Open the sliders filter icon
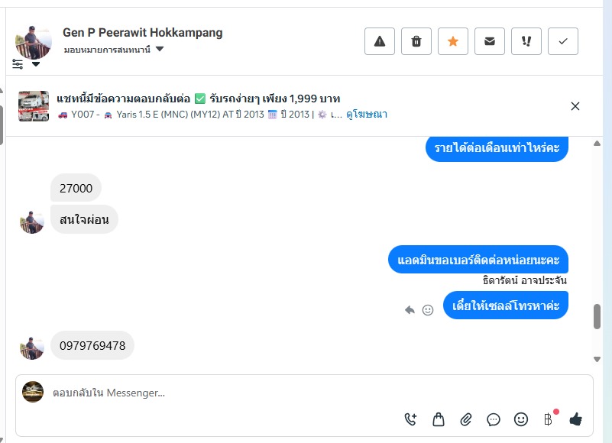 coord(18,64)
